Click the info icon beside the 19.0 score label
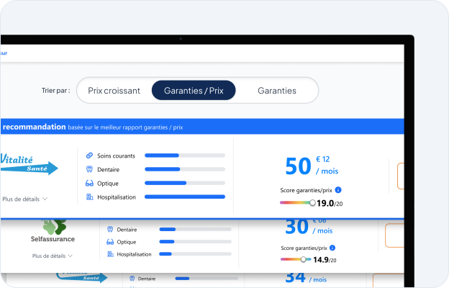 pyautogui.click(x=338, y=190)
